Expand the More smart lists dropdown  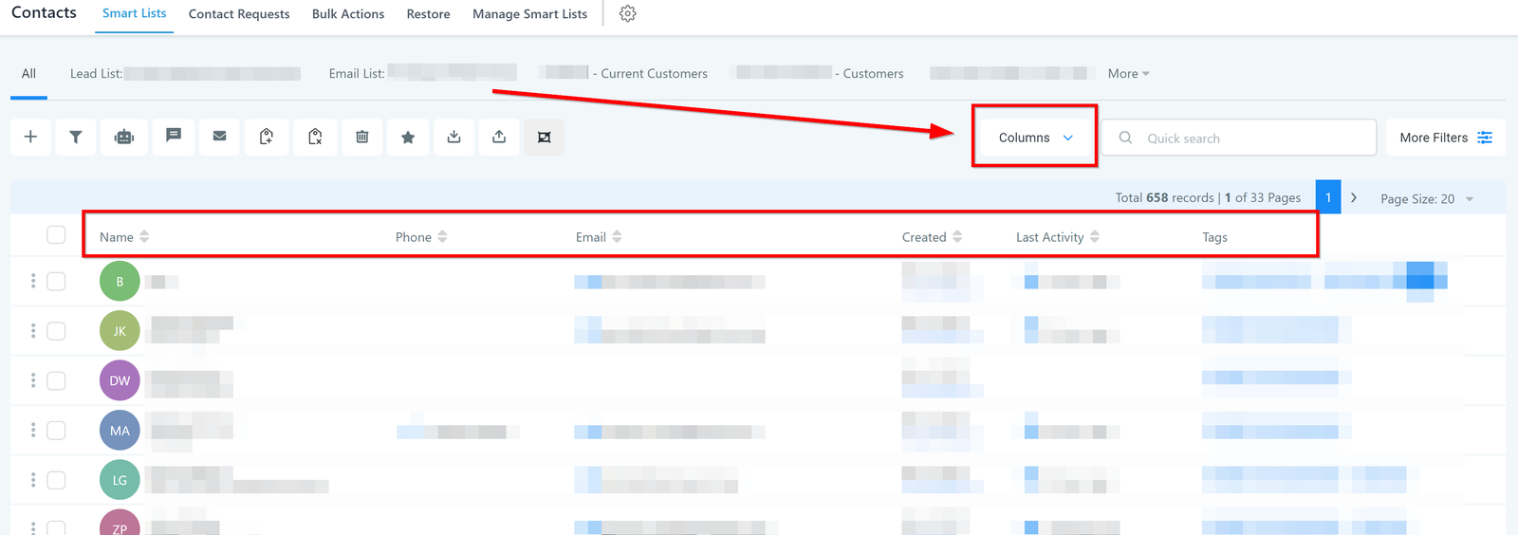click(x=1128, y=74)
